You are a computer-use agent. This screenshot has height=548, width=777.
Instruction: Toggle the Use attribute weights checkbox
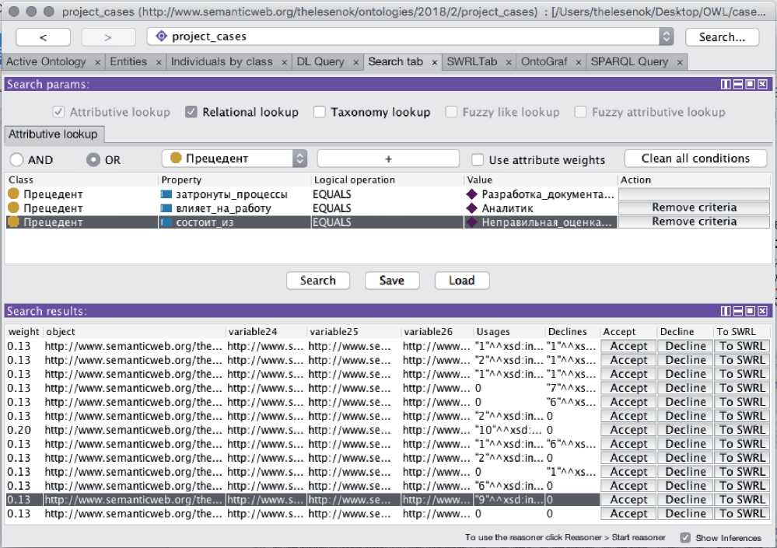pos(478,159)
